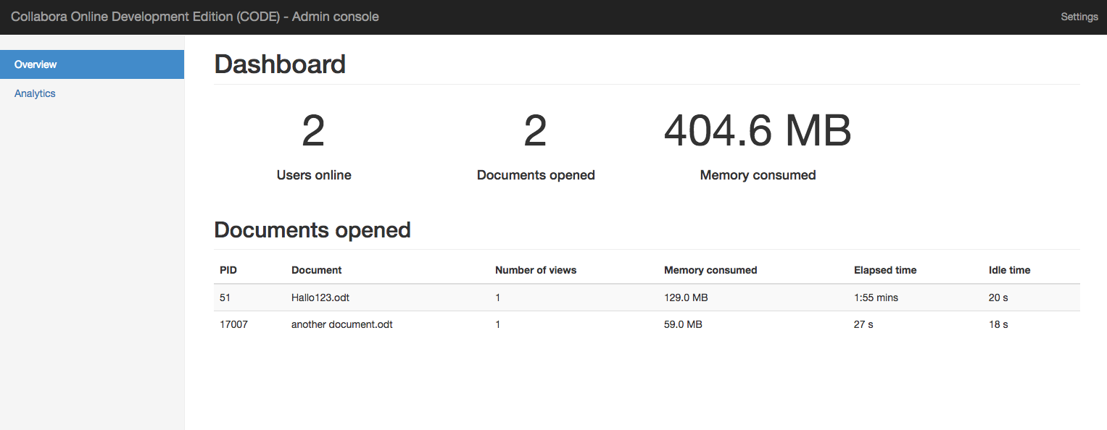
Task: Click PID 17007 cell
Action: [x=233, y=324]
